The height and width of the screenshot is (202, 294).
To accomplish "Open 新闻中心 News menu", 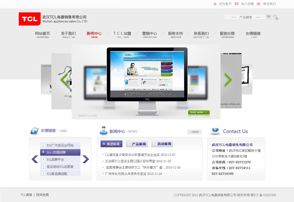I will 94,35.
